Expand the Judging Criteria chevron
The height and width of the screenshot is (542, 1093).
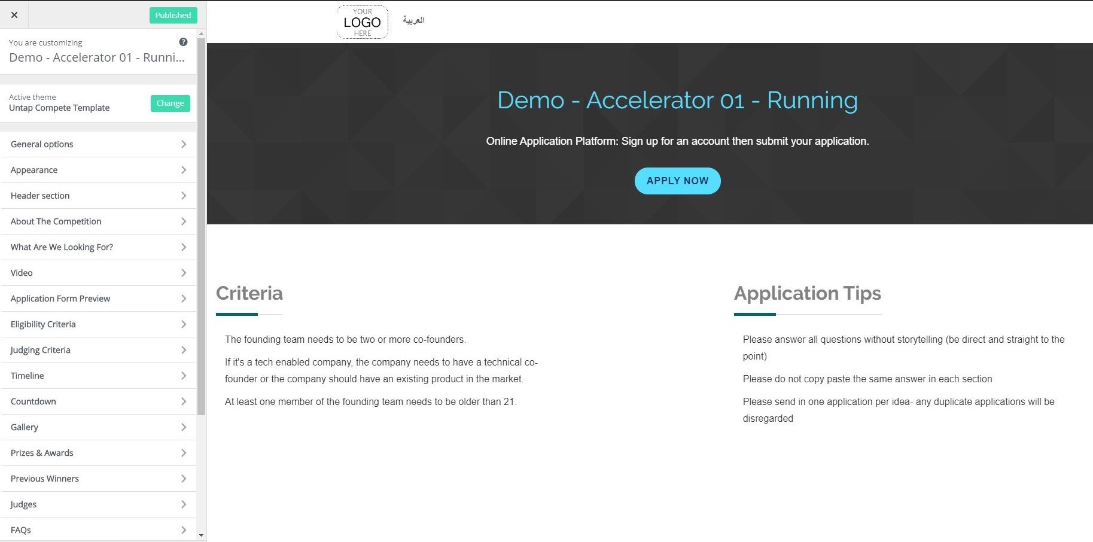click(x=184, y=350)
